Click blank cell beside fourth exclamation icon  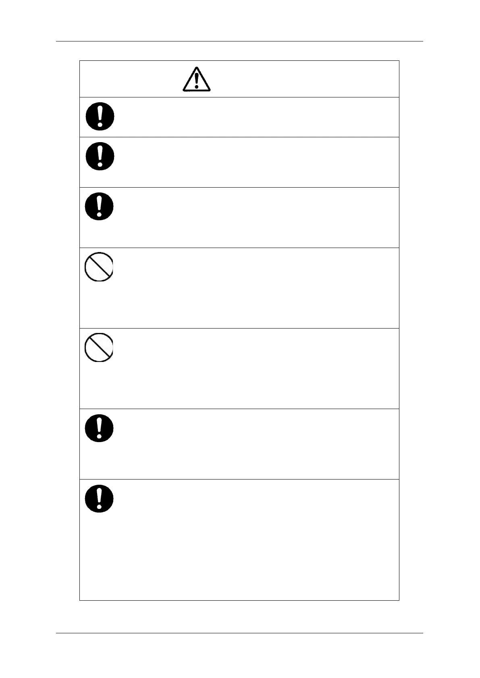(256, 444)
